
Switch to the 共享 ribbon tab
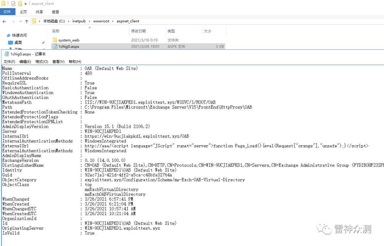39,12
